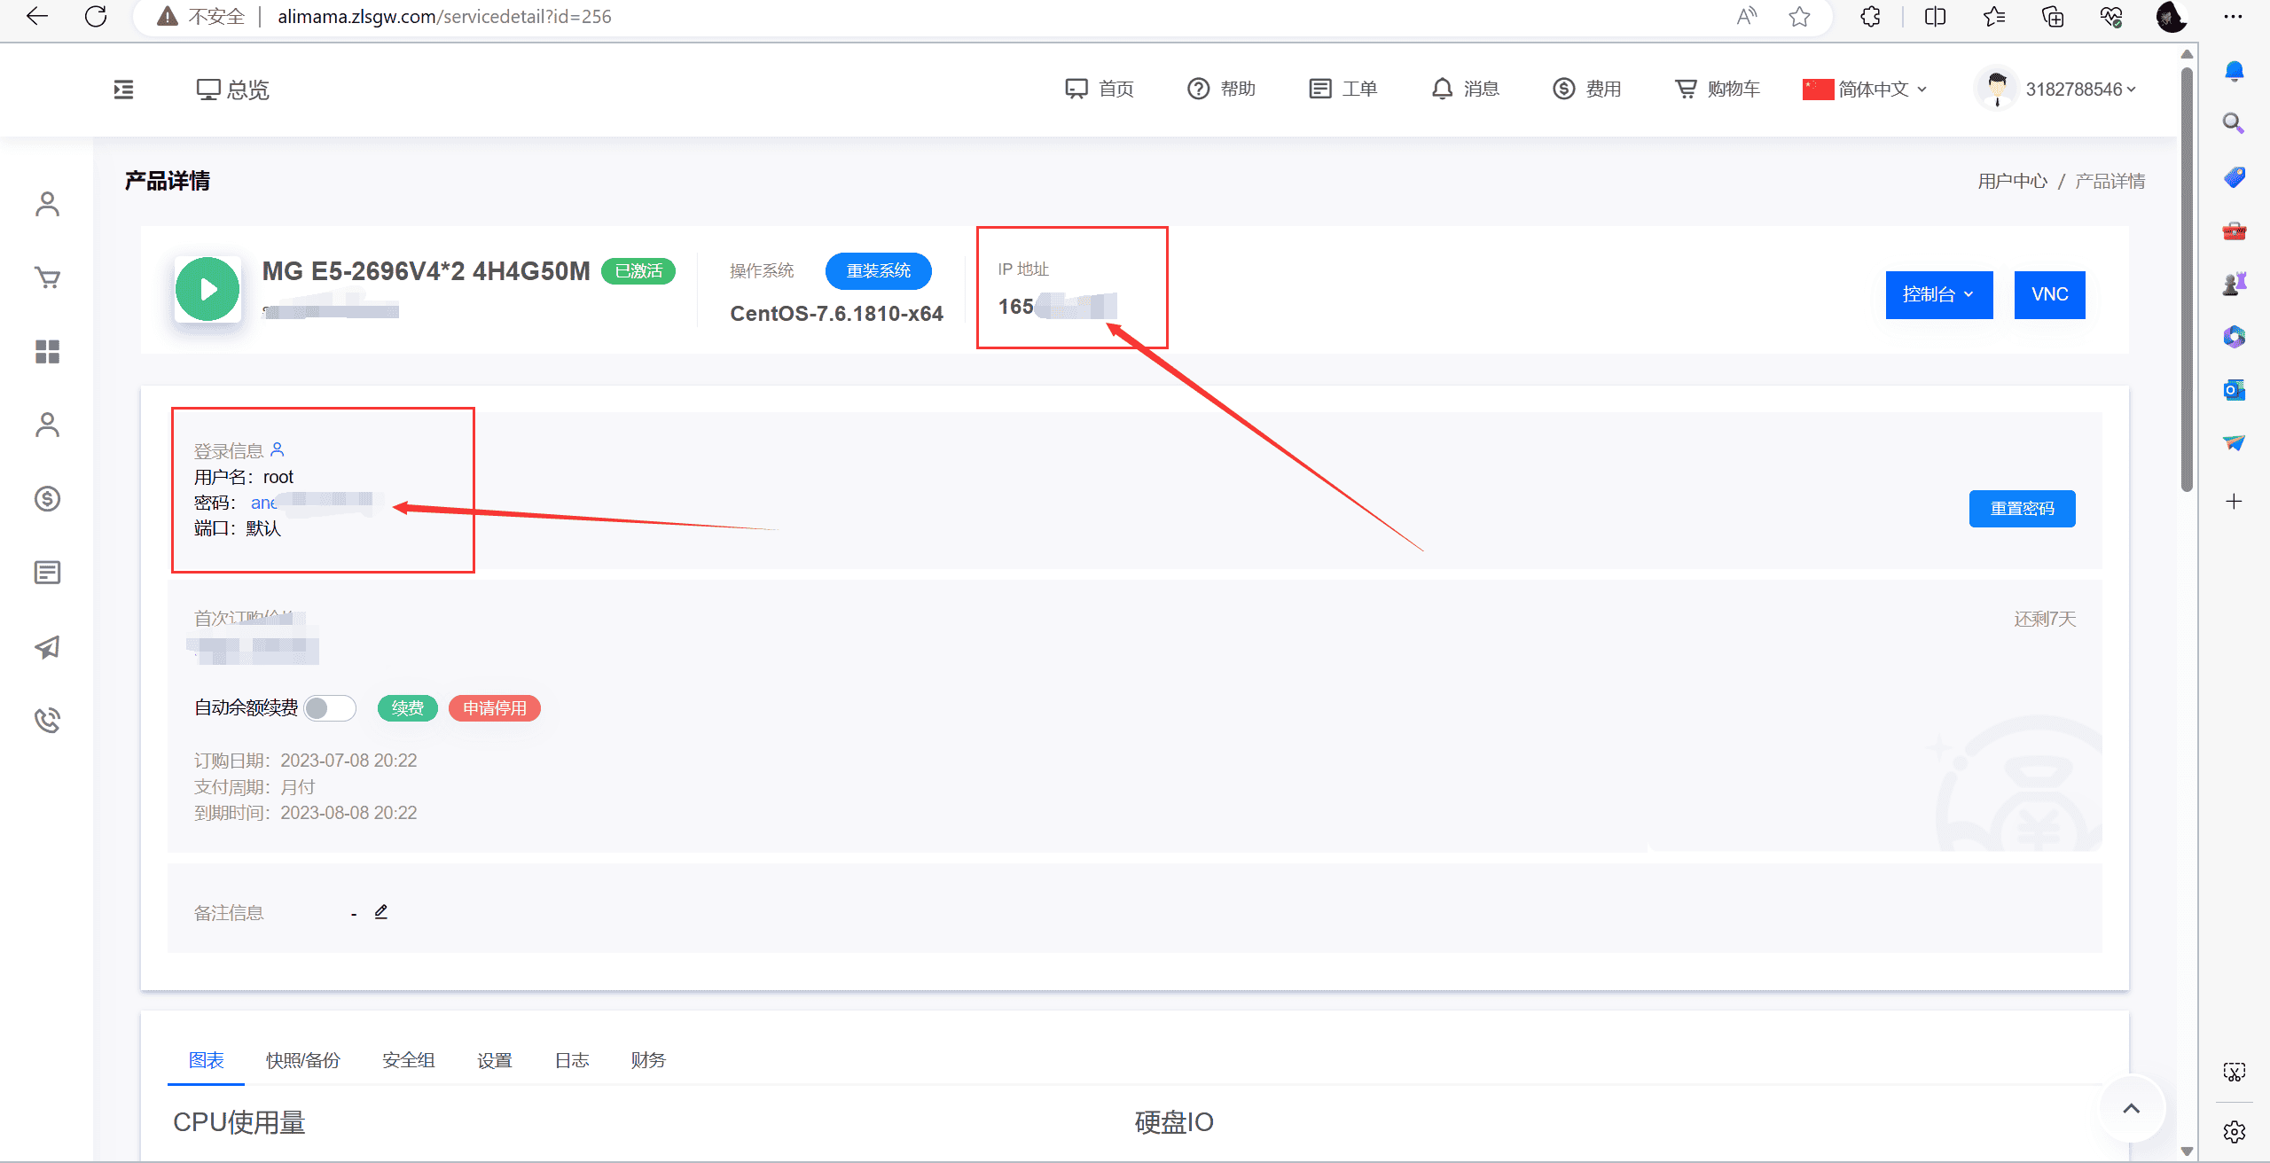Image resolution: width=2270 pixels, height=1163 pixels.
Task: Open 帮助 help menu
Action: 1222,89
